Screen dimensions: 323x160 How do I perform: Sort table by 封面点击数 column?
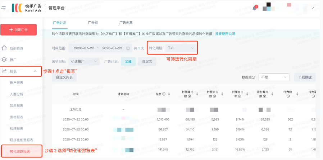[x=222, y=94]
